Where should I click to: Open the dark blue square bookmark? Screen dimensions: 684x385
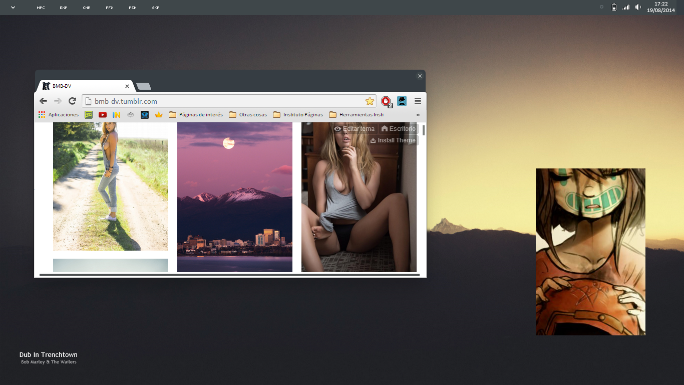[x=145, y=115]
